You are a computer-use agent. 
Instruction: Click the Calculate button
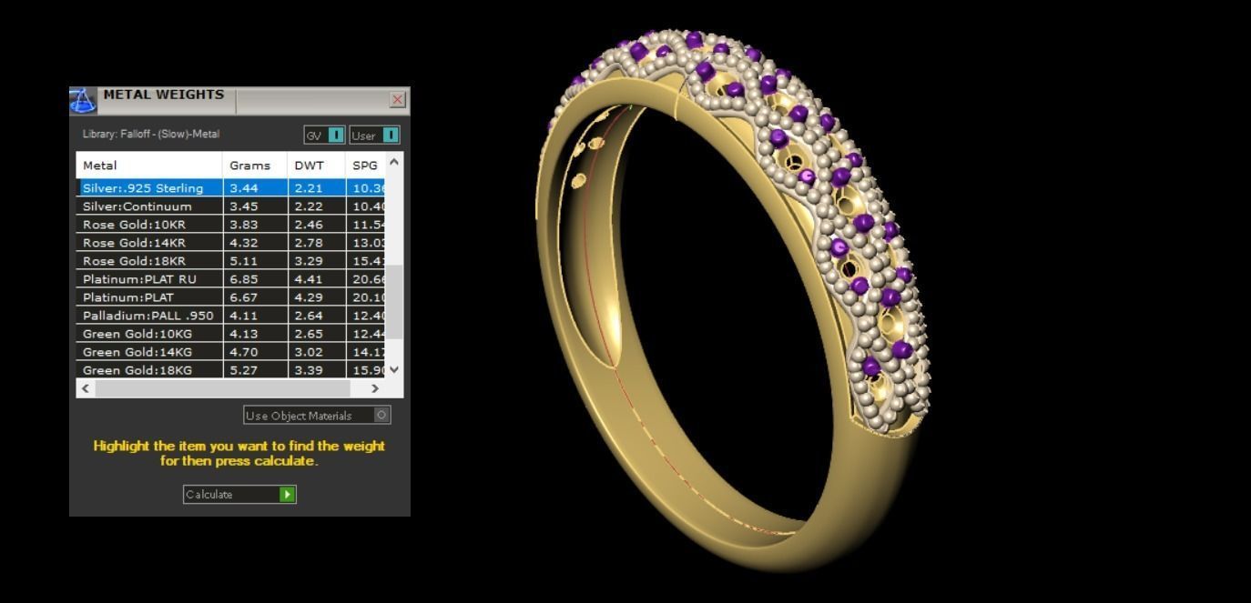[x=239, y=494]
